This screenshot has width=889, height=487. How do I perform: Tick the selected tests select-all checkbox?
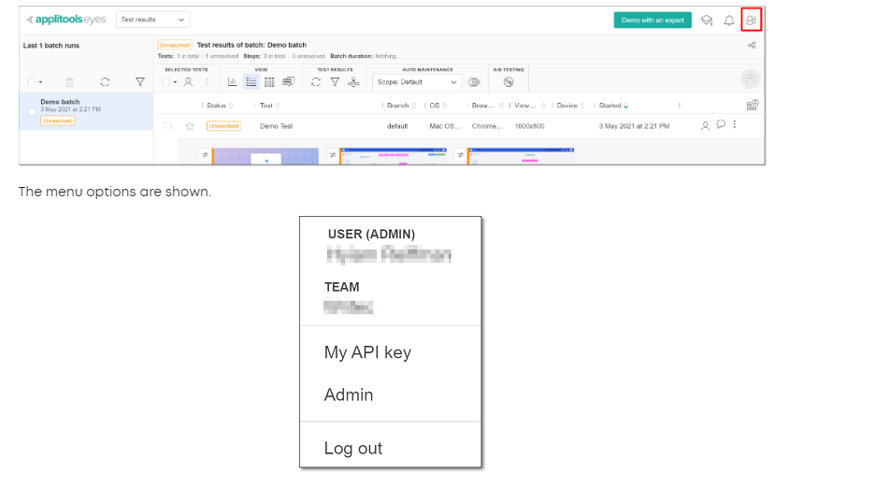point(166,82)
